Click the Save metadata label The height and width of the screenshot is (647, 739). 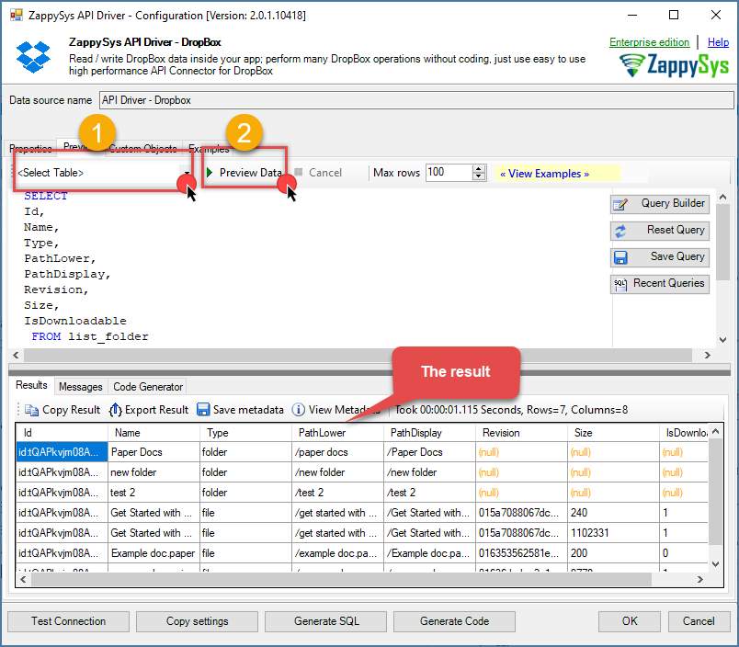[248, 410]
